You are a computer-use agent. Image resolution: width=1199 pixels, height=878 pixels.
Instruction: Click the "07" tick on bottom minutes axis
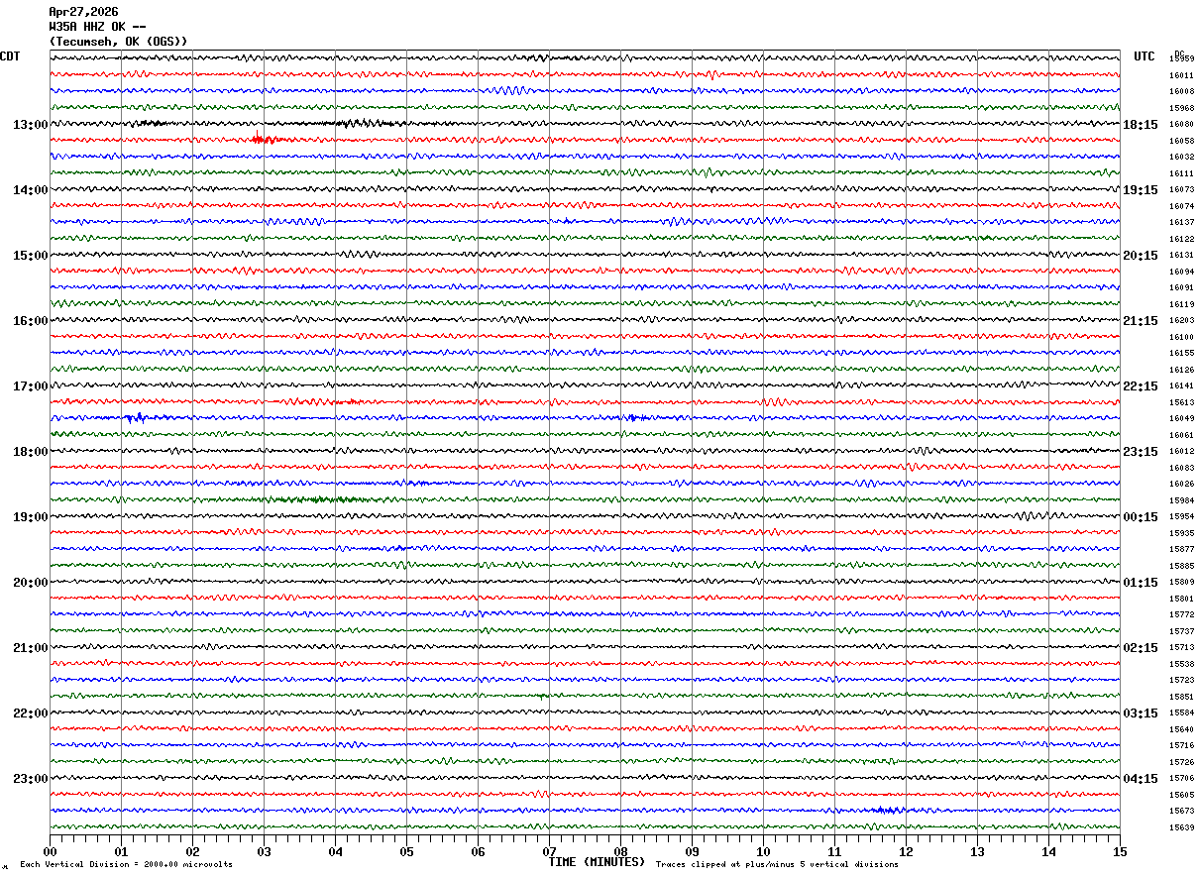(549, 851)
